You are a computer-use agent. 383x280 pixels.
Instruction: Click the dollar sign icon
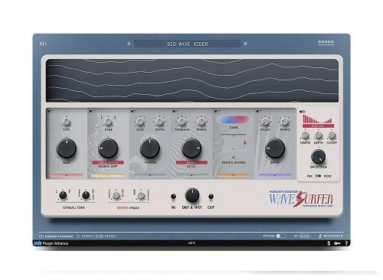[x=329, y=243]
